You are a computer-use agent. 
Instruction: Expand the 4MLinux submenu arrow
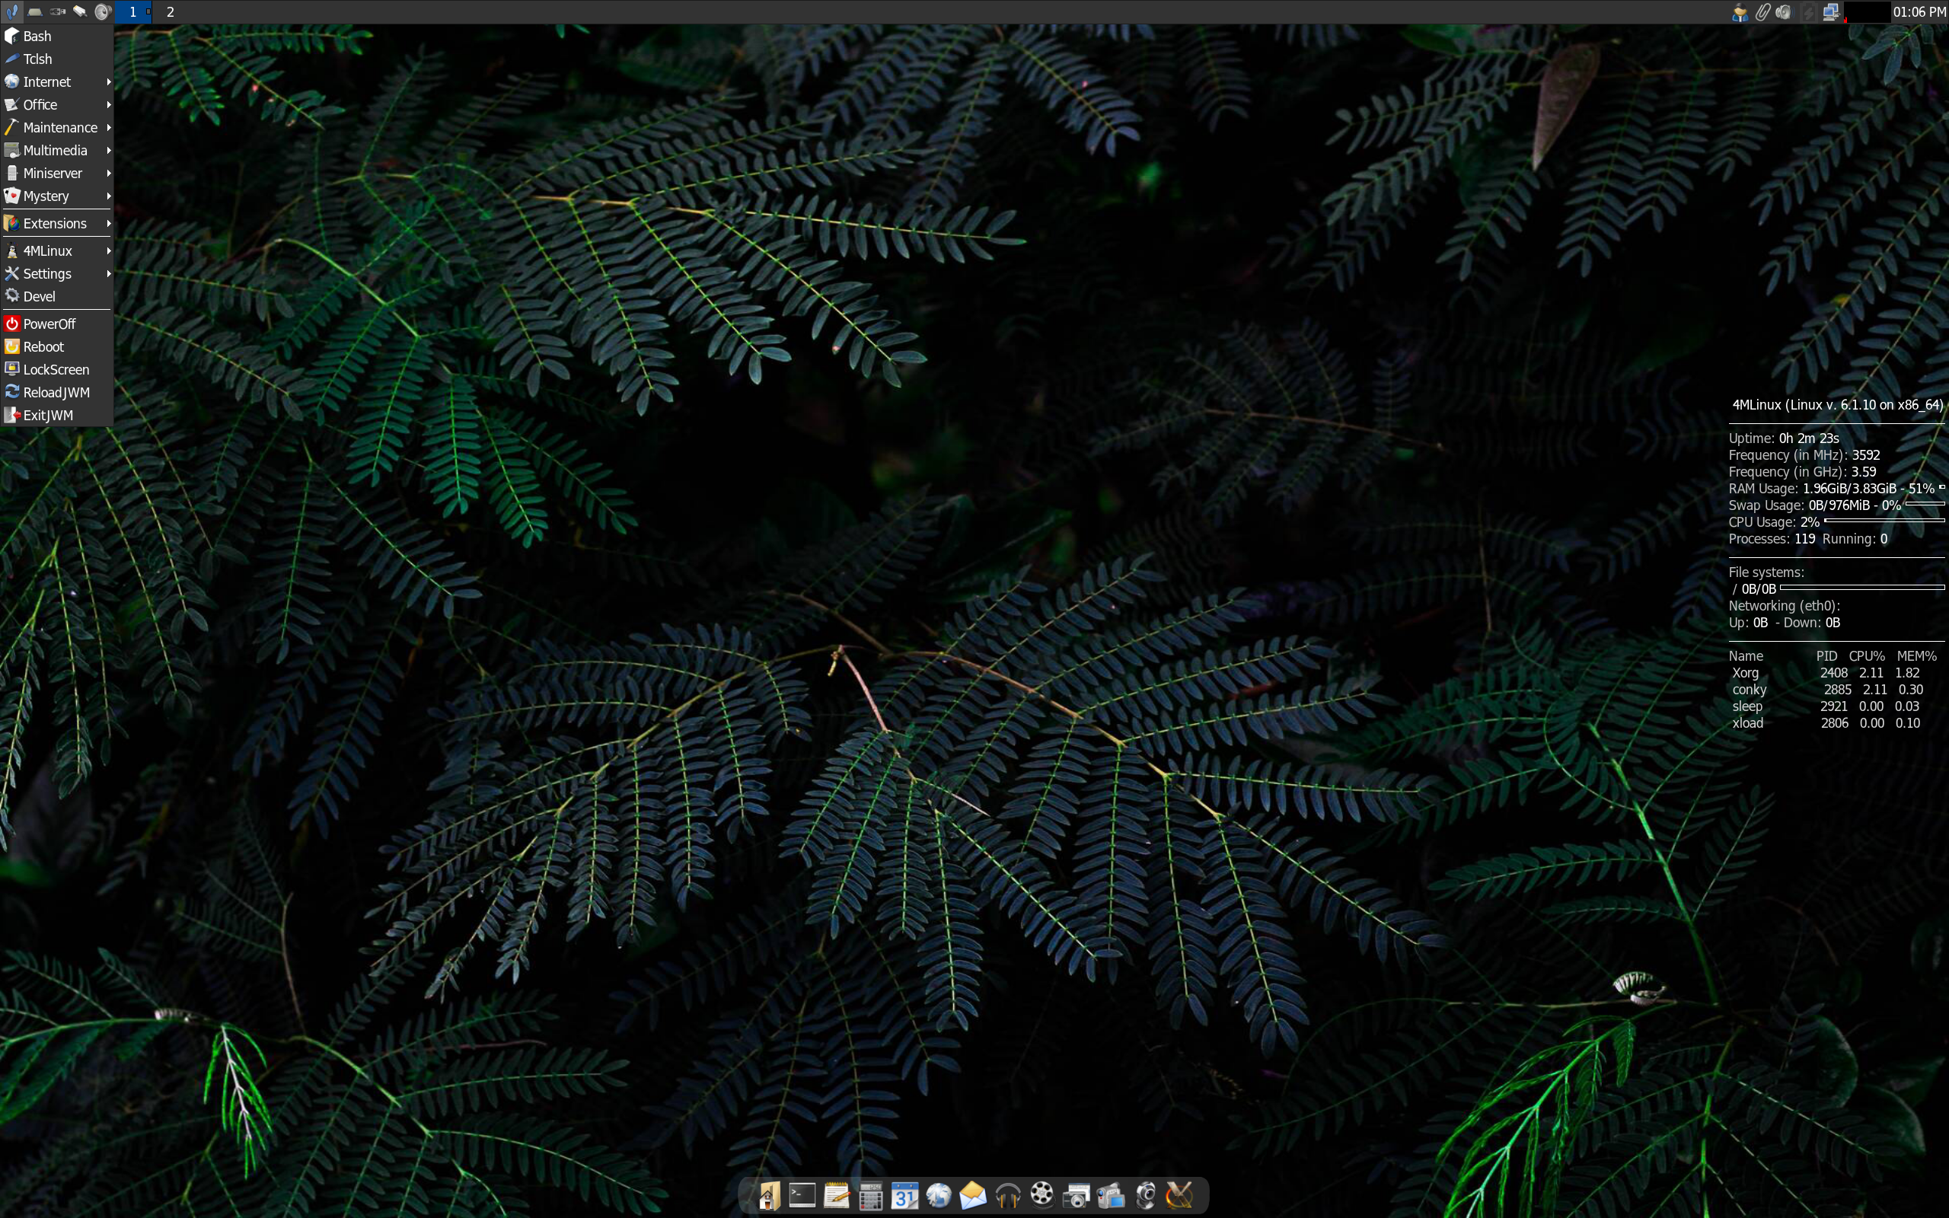click(x=108, y=250)
